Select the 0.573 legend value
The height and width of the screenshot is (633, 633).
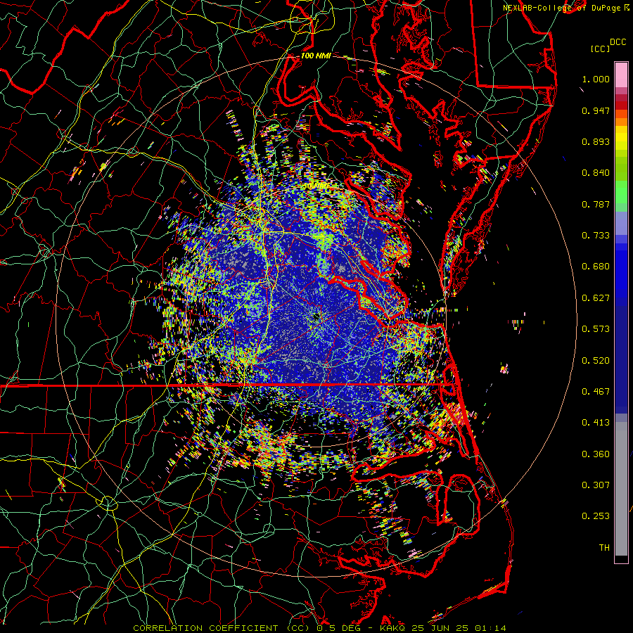(596, 329)
